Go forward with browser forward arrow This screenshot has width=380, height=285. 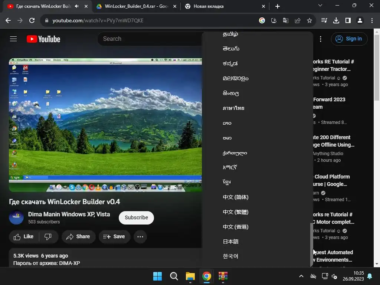[x=20, y=21]
